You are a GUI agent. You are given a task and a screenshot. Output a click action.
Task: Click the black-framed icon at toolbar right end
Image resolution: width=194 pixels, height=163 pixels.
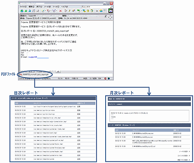pos(111,11)
